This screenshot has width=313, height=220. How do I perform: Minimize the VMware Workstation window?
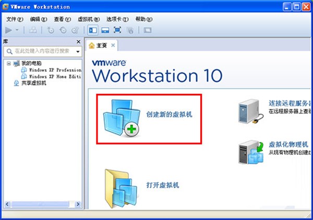click(287, 7)
